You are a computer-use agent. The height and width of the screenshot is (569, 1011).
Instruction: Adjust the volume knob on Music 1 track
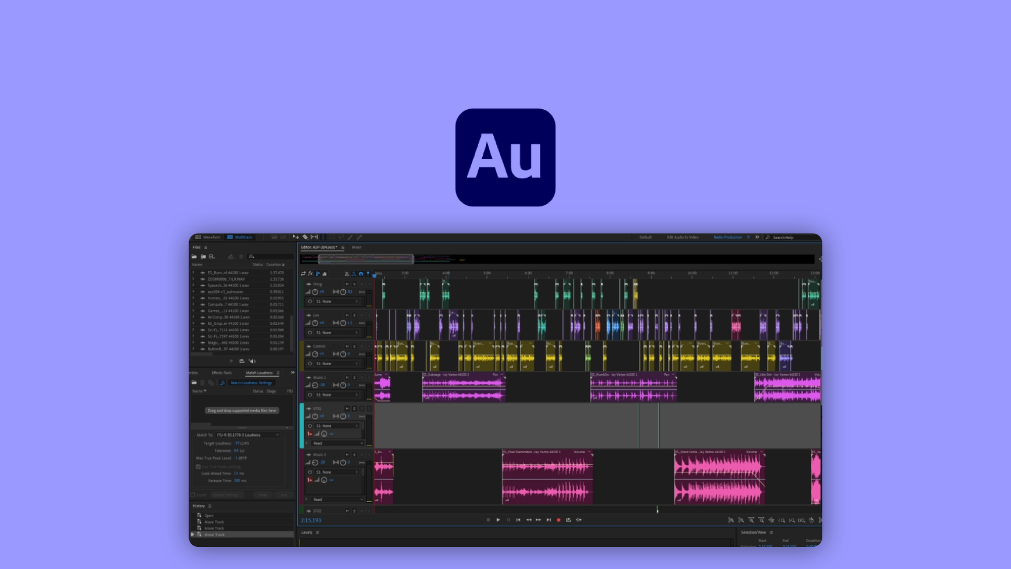(315, 385)
